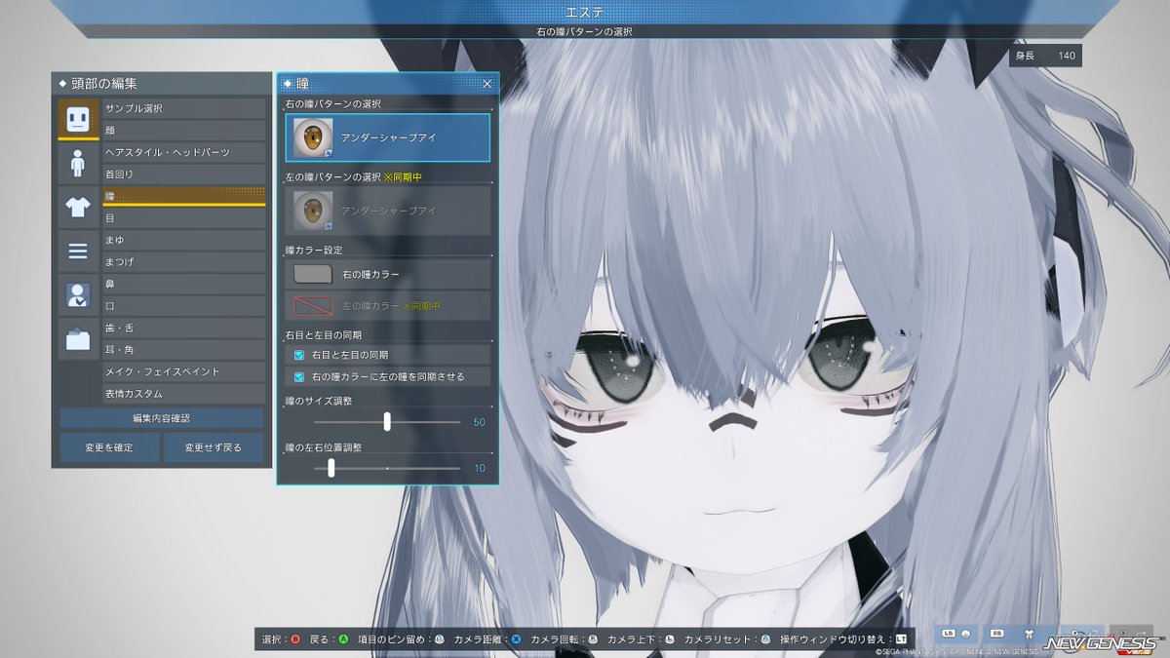Open the まつげ menu item
Image resolution: width=1170 pixels, height=658 pixels.
(x=183, y=262)
